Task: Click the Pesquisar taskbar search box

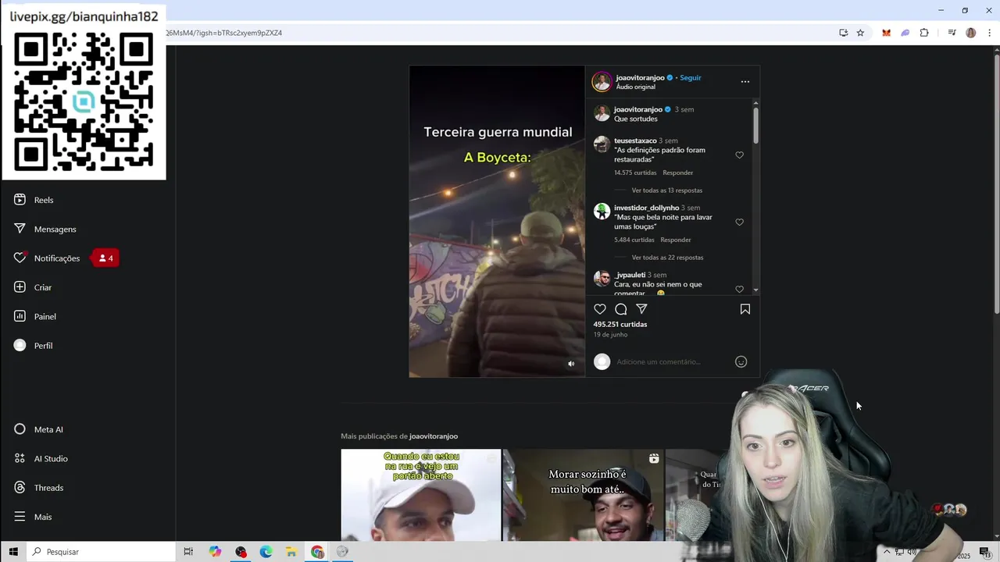Action: pos(100,552)
